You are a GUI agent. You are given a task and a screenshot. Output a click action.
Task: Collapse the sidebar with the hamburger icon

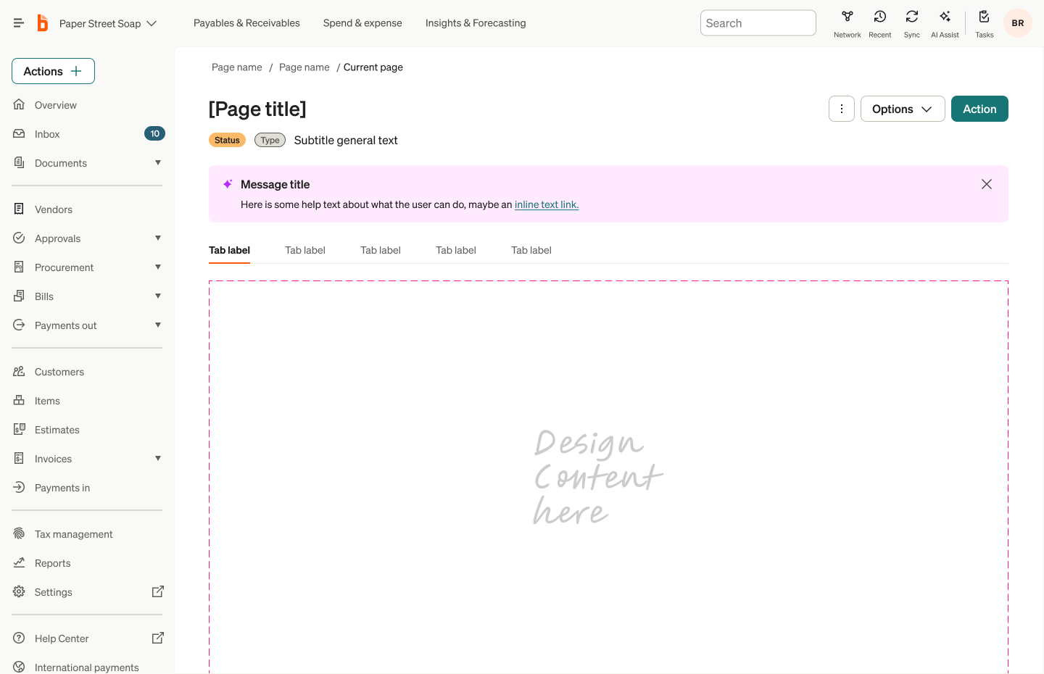(18, 22)
